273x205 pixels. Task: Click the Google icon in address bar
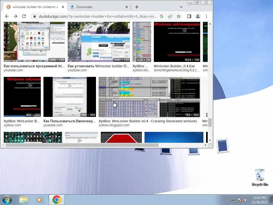coord(162,16)
